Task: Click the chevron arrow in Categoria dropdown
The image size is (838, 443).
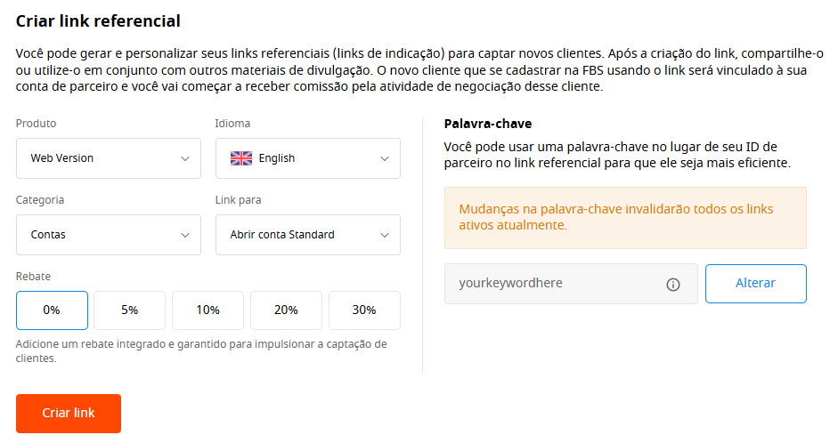Action: [x=185, y=235]
